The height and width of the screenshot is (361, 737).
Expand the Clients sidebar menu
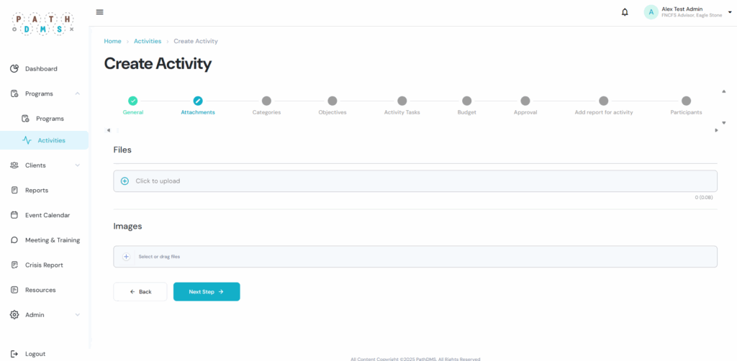pyautogui.click(x=77, y=165)
